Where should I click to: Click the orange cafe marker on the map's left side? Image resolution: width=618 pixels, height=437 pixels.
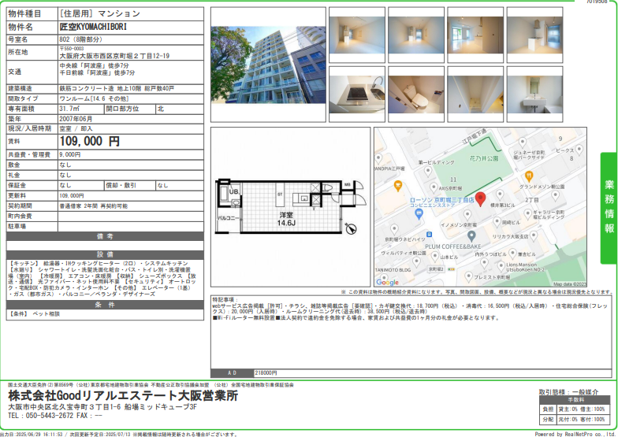[398, 187]
